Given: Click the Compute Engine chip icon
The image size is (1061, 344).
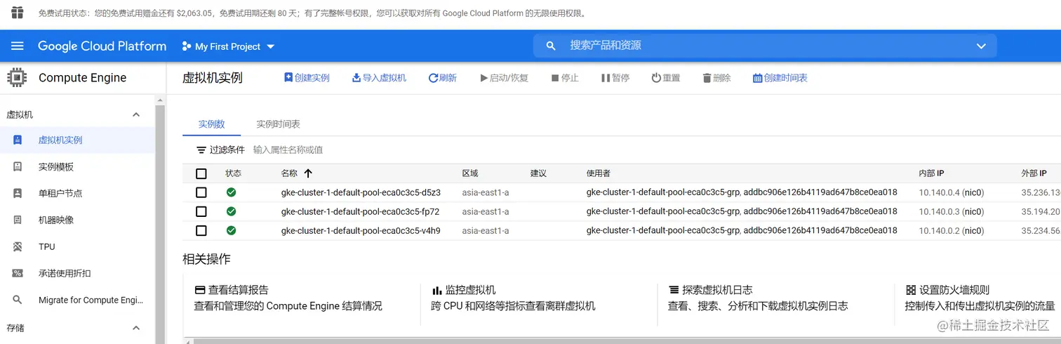Looking at the screenshot, I should coord(17,77).
